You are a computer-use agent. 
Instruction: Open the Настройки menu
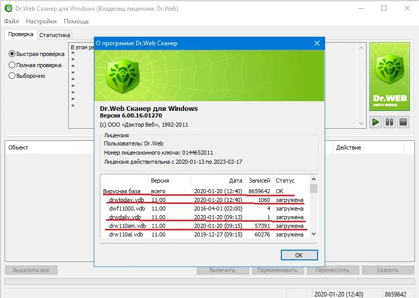pyautogui.click(x=41, y=21)
